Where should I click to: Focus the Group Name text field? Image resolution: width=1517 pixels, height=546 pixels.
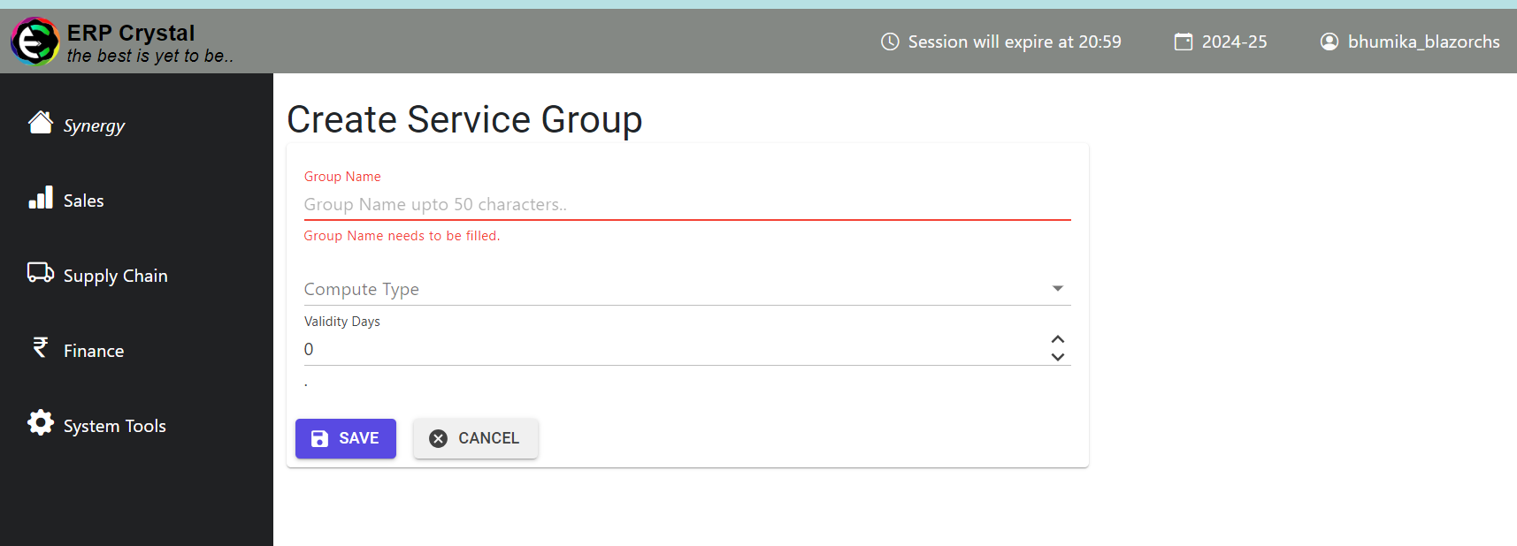(x=686, y=204)
